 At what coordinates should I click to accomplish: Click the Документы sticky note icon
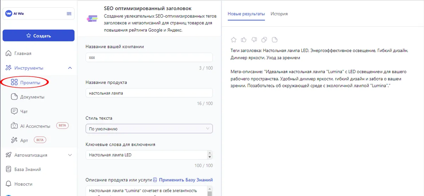(14, 97)
